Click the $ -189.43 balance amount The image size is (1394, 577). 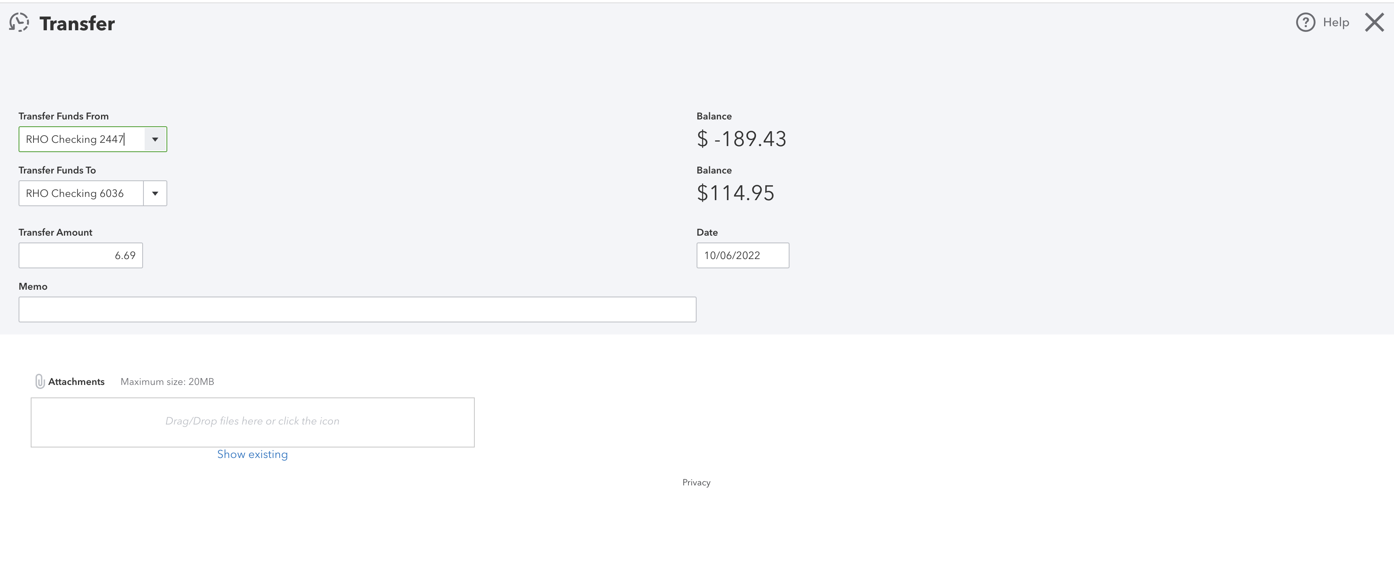(741, 139)
